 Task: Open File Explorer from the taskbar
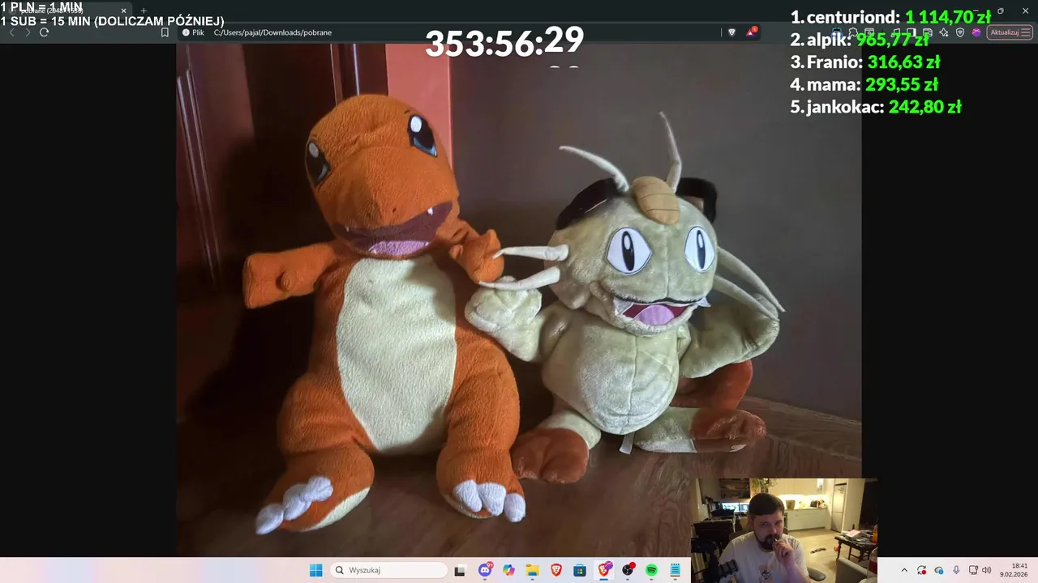pos(532,570)
